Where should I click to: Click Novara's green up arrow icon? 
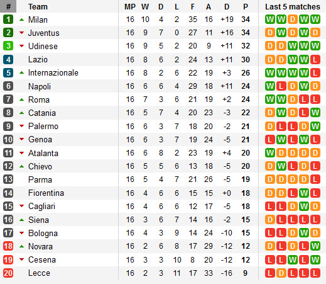coord(21,246)
